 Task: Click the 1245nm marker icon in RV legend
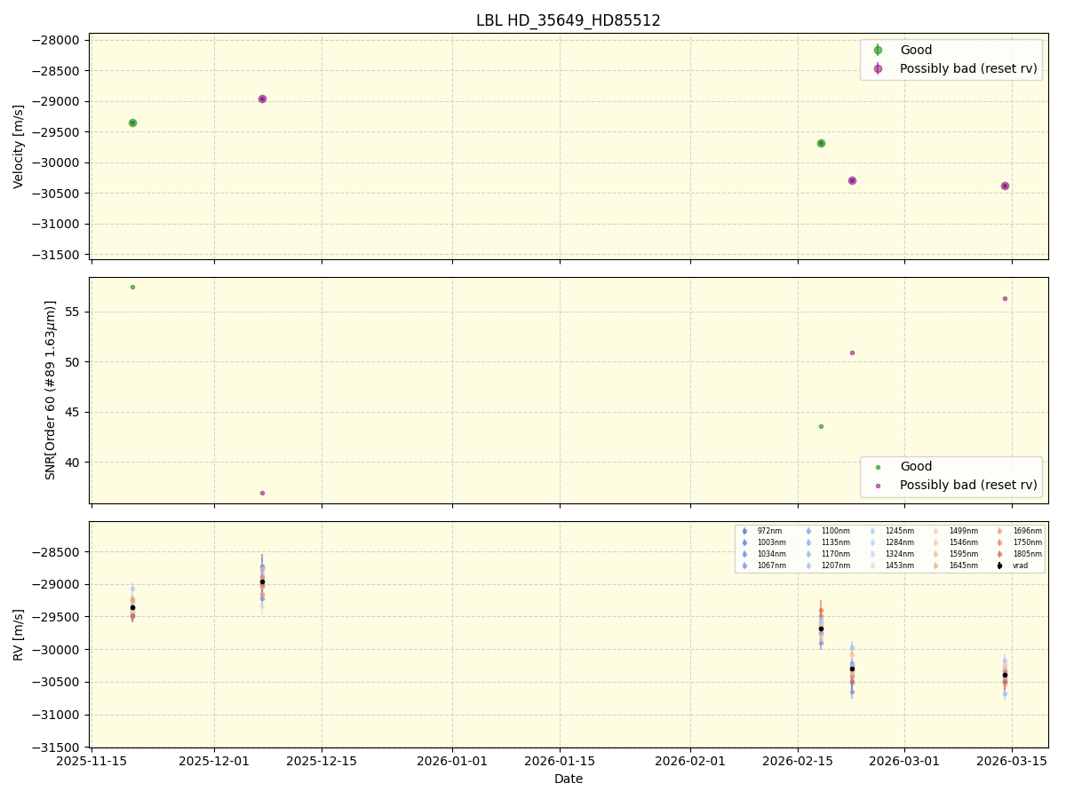pos(871,531)
